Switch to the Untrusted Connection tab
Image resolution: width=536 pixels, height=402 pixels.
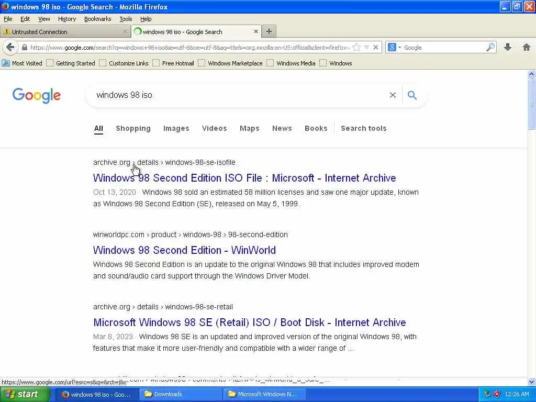tap(65, 31)
